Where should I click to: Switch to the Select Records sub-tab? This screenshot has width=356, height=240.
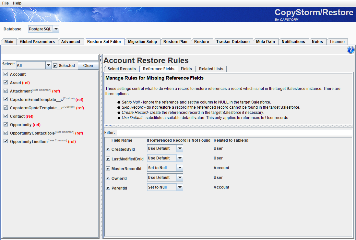tap(122, 69)
